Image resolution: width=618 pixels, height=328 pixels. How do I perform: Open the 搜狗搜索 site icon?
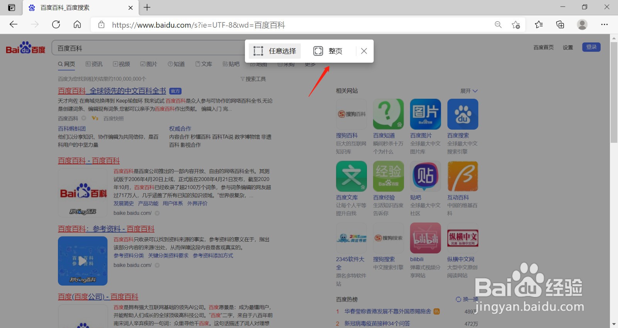389,238
